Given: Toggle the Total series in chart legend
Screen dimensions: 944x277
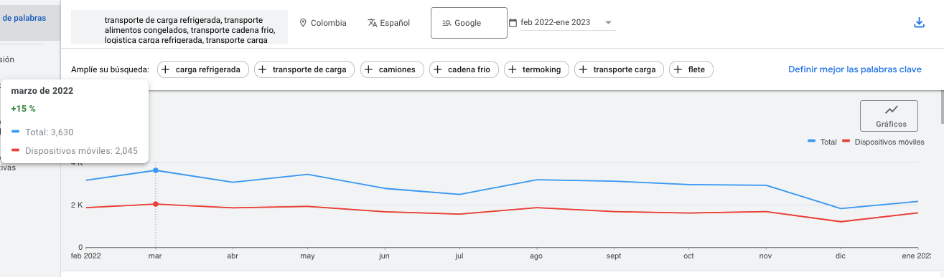Looking at the screenshot, I should tap(823, 142).
